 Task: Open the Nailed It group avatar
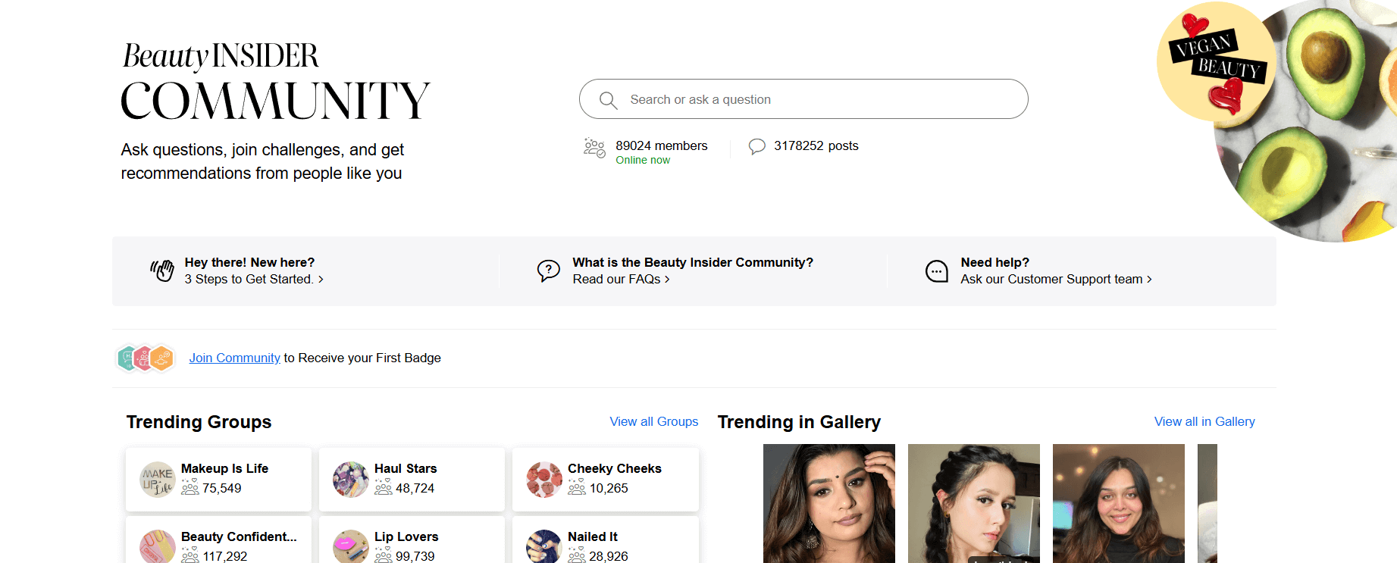click(544, 546)
